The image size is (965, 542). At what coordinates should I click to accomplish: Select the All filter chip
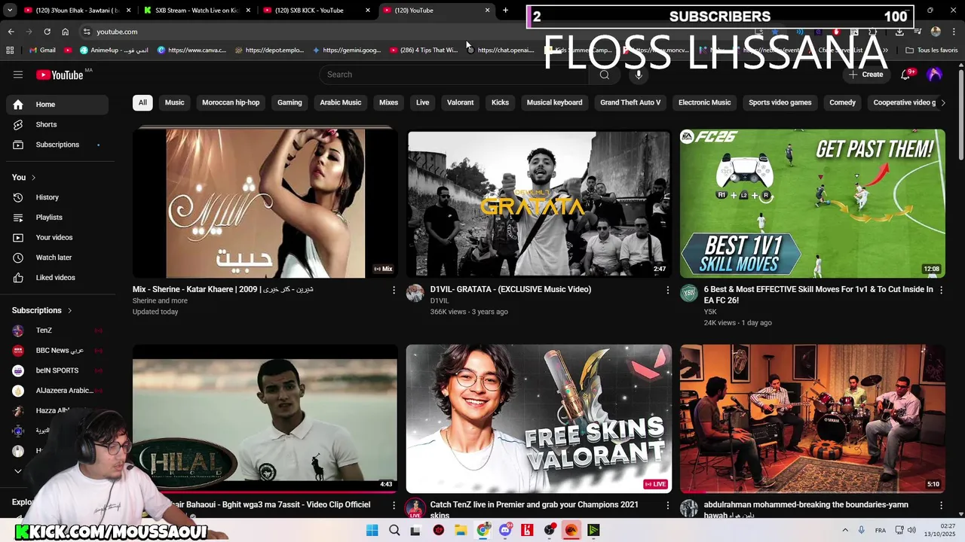click(142, 102)
